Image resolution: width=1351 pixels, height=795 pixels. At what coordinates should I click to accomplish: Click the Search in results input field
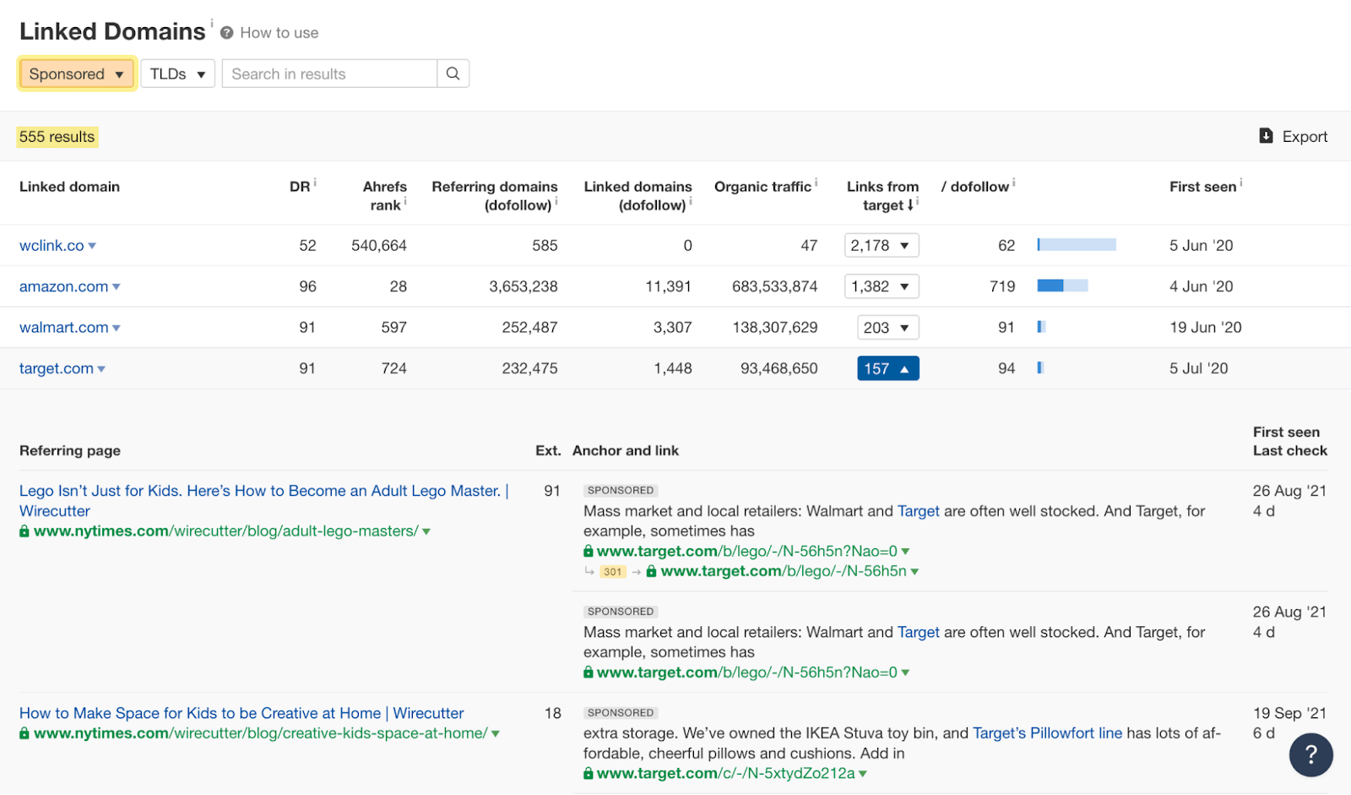(329, 74)
